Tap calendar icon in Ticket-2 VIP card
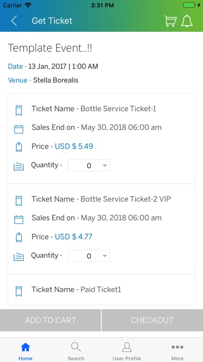This screenshot has height=362, width=203. pos(19,220)
